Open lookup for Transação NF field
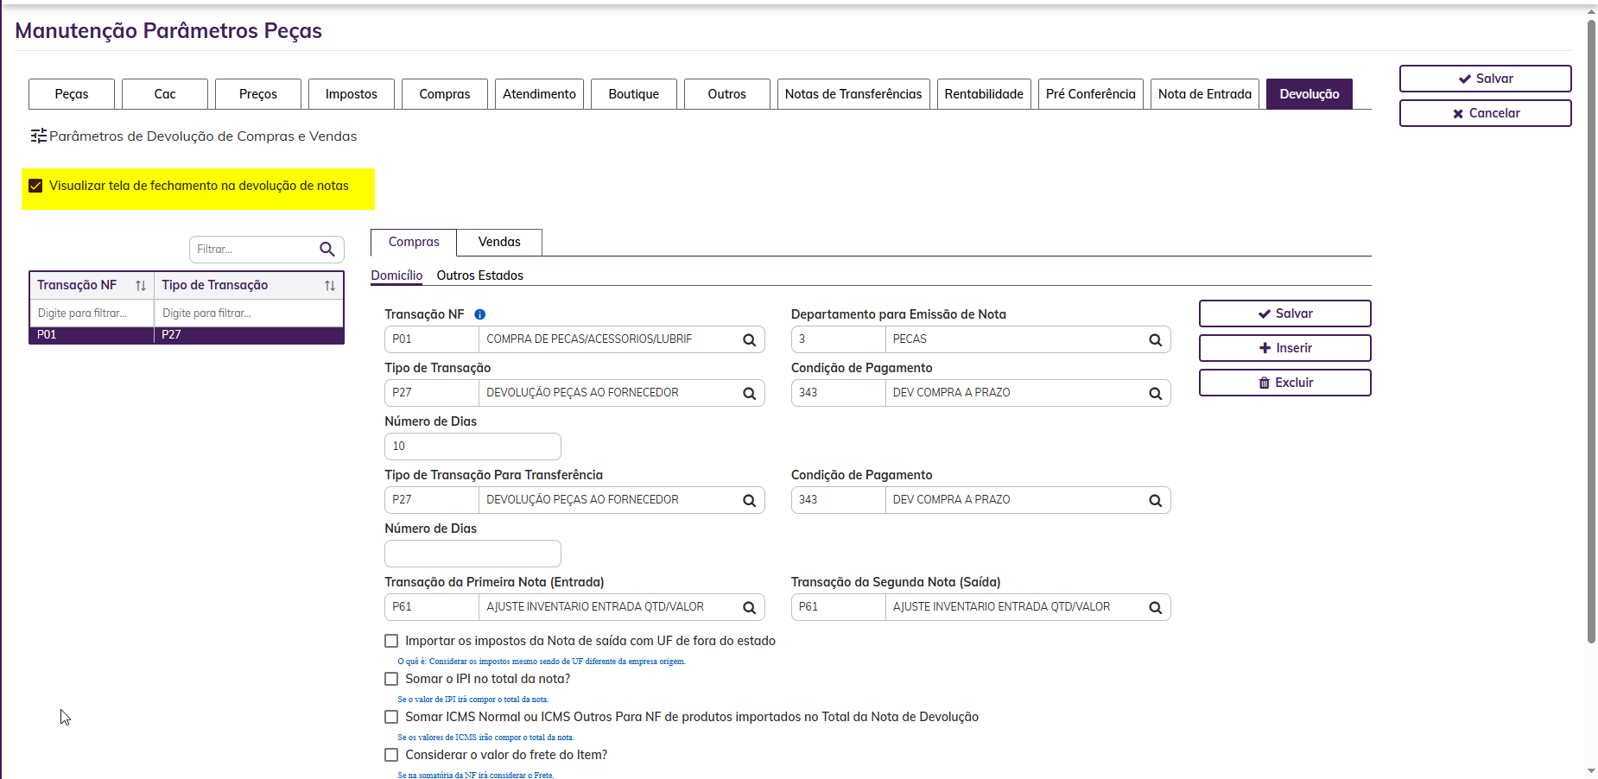Screen dimensions: 1598x779 tap(749, 340)
